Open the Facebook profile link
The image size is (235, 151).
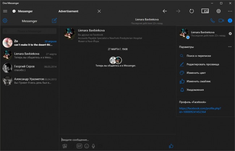200,110
